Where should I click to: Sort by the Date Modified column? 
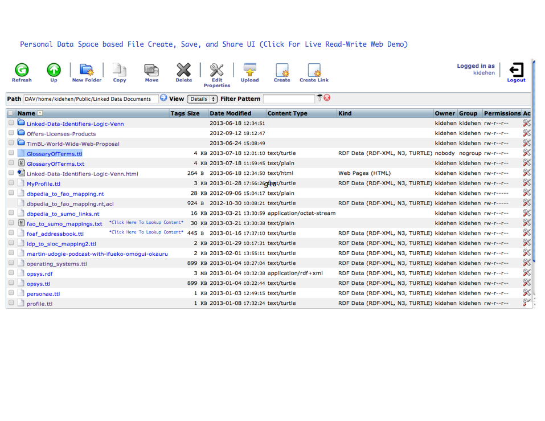pyautogui.click(x=230, y=113)
